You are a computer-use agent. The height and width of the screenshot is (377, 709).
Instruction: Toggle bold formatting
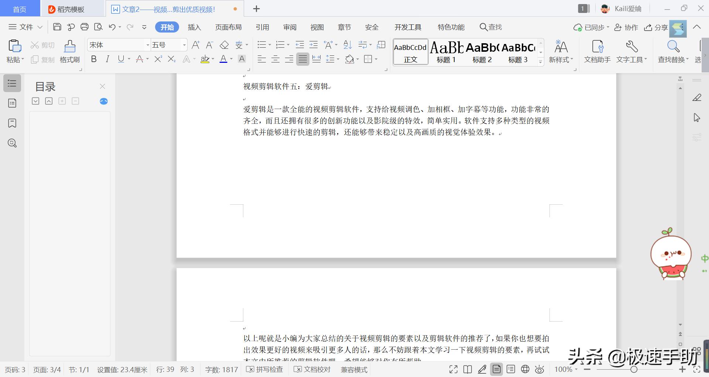click(93, 59)
